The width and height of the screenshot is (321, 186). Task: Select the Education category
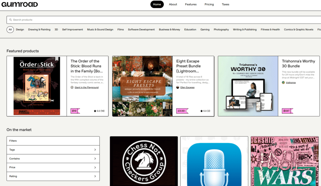190,29
